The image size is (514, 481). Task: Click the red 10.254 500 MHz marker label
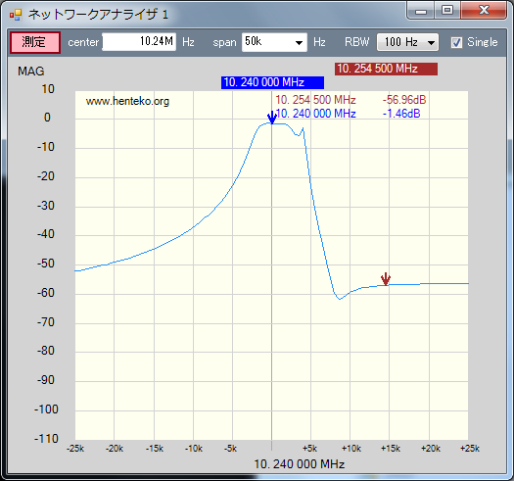pyautogui.click(x=386, y=69)
